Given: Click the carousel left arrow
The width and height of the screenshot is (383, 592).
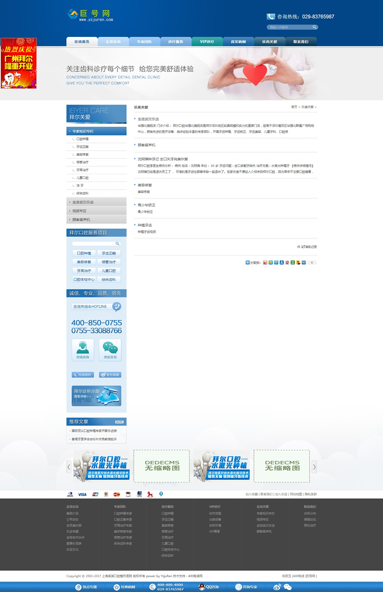Looking at the screenshot, I should coord(69,467).
